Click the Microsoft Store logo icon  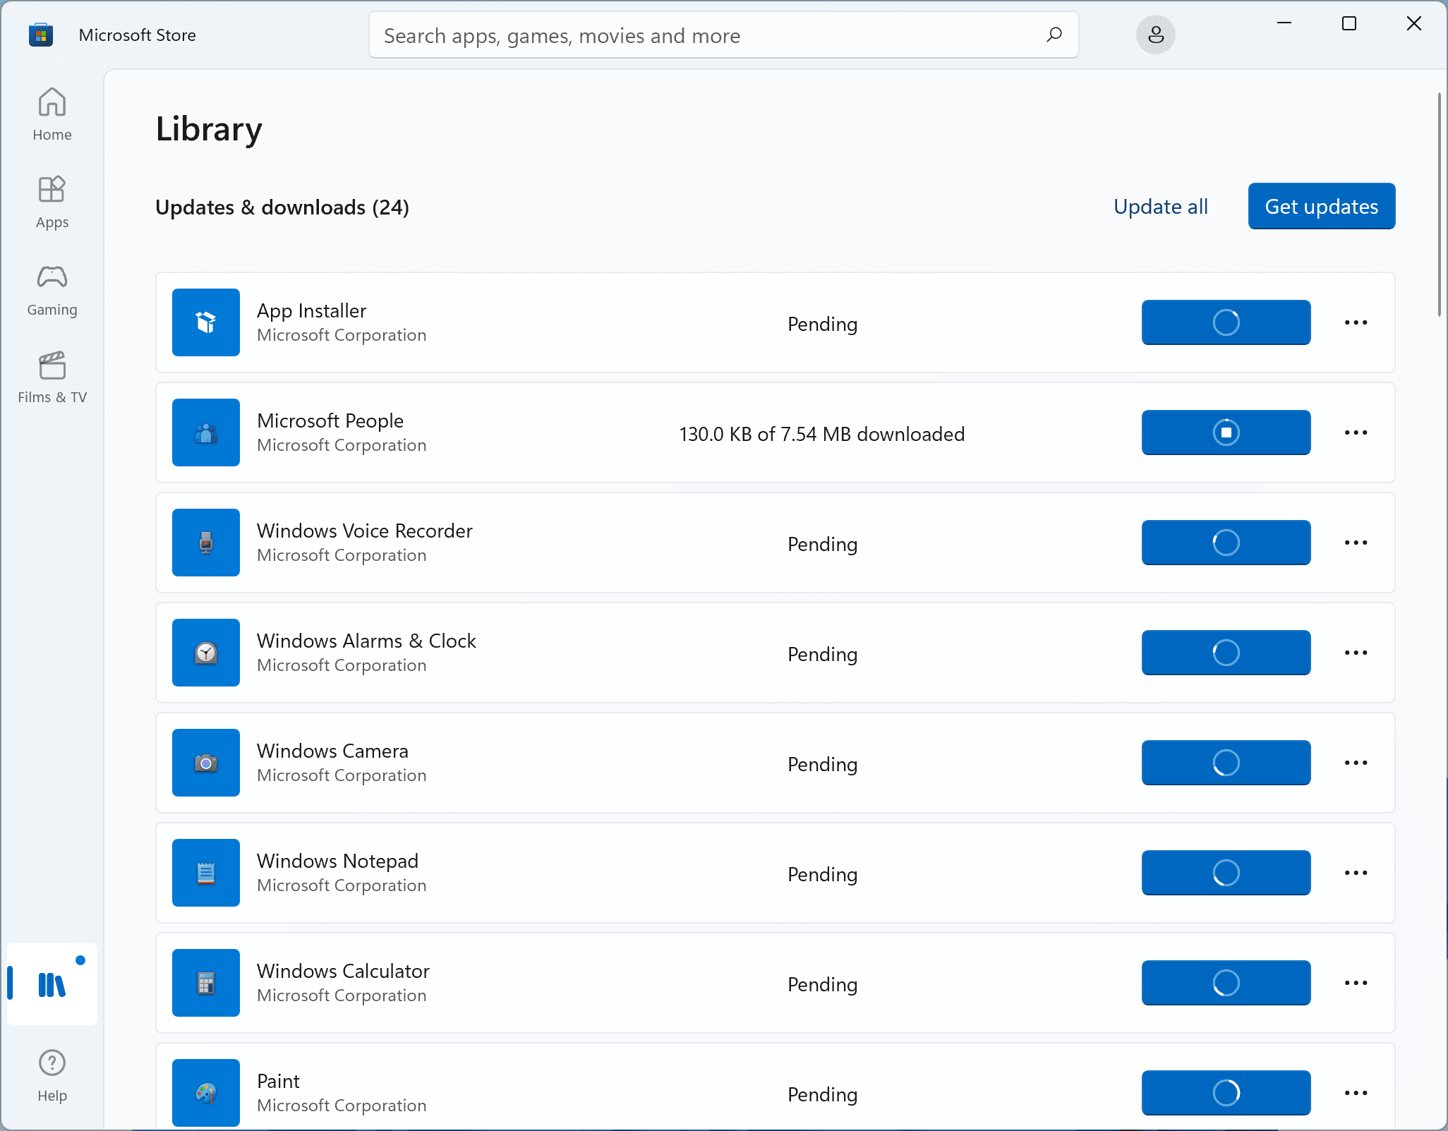pyautogui.click(x=41, y=35)
